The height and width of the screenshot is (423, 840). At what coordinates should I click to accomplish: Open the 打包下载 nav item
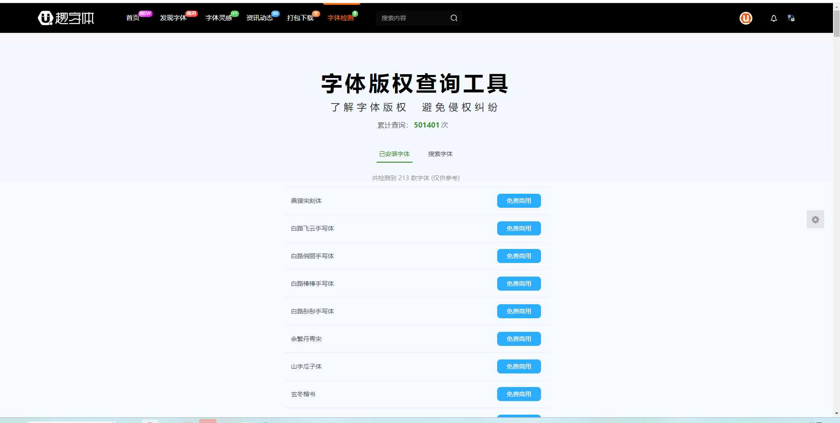coord(300,18)
